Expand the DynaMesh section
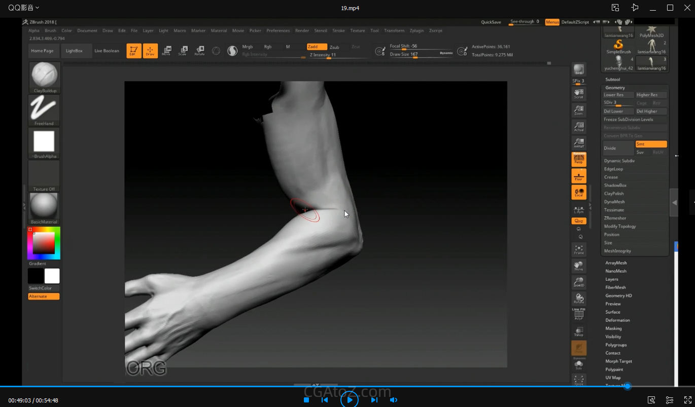The image size is (695, 407). [x=614, y=202]
